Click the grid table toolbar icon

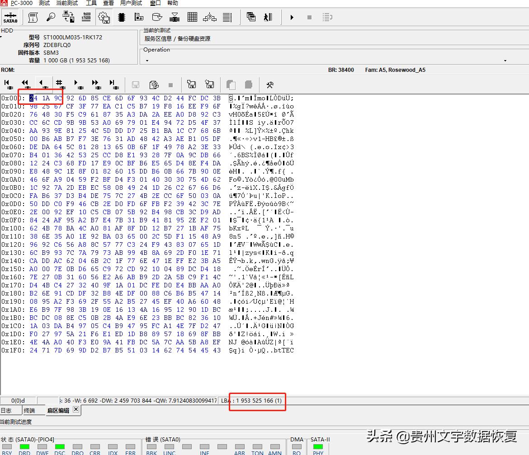coord(192,17)
